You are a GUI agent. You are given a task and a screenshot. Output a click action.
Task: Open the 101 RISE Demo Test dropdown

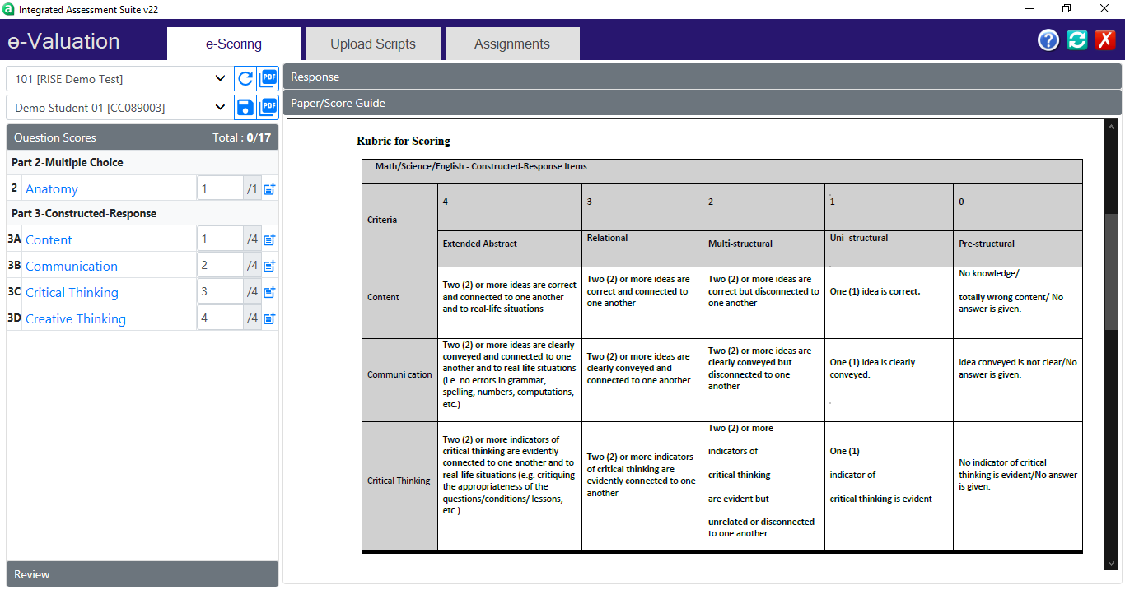click(x=119, y=79)
